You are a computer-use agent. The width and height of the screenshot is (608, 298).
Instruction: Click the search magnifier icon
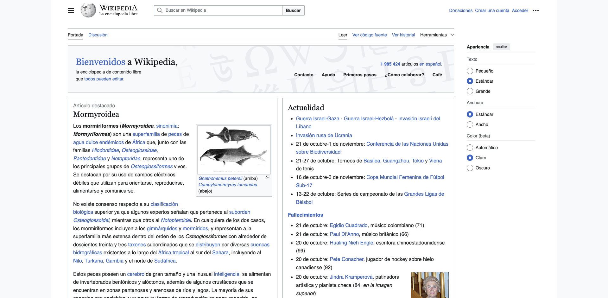[160, 10]
